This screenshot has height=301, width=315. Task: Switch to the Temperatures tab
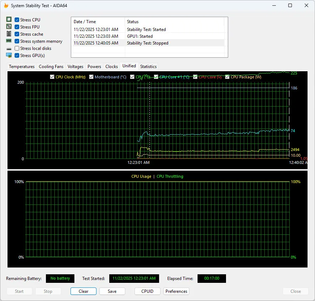[x=22, y=67]
